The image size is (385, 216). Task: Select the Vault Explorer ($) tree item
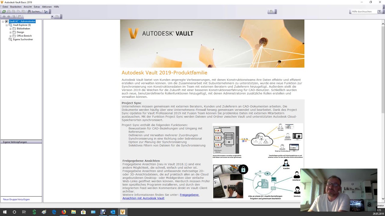tap(22, 25)
